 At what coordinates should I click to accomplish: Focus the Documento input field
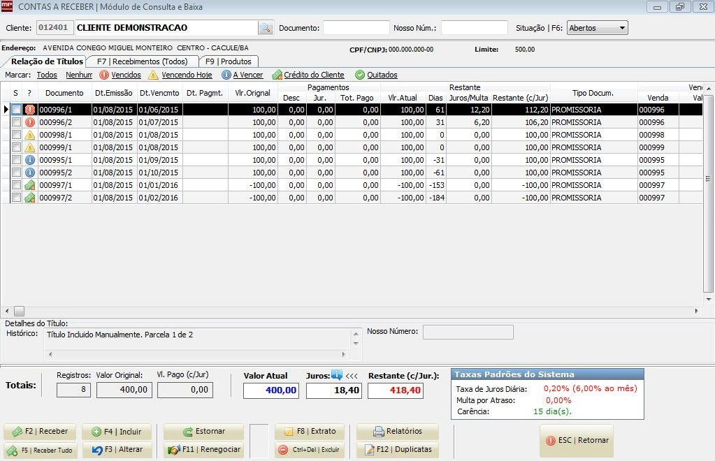pos(356,28)
